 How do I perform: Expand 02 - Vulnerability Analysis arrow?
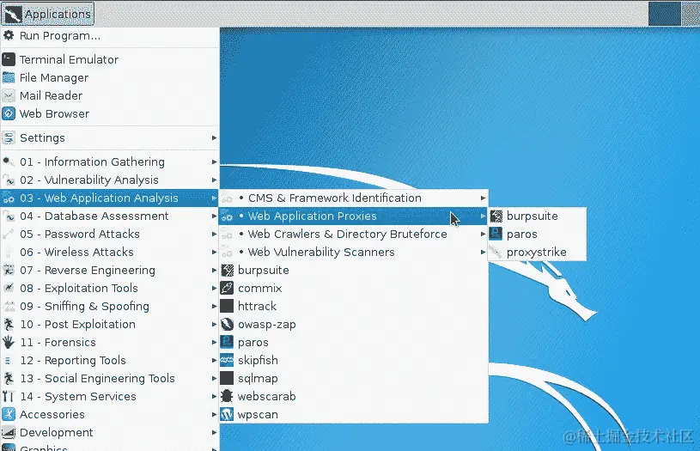[214, 180]
